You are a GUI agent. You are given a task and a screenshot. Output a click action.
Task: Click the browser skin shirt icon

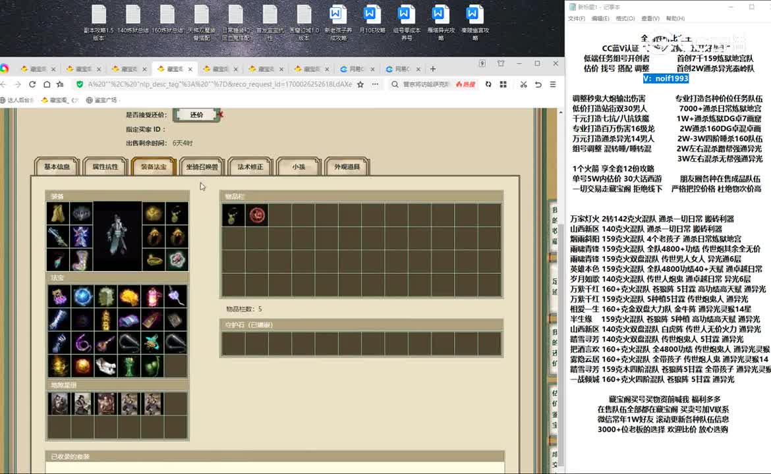click(x=501, y=63)
